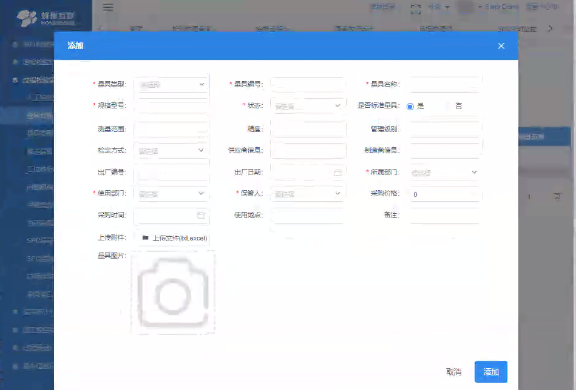
Task: Click the folder icon beside 上传文件
Action: click(145, 238)
